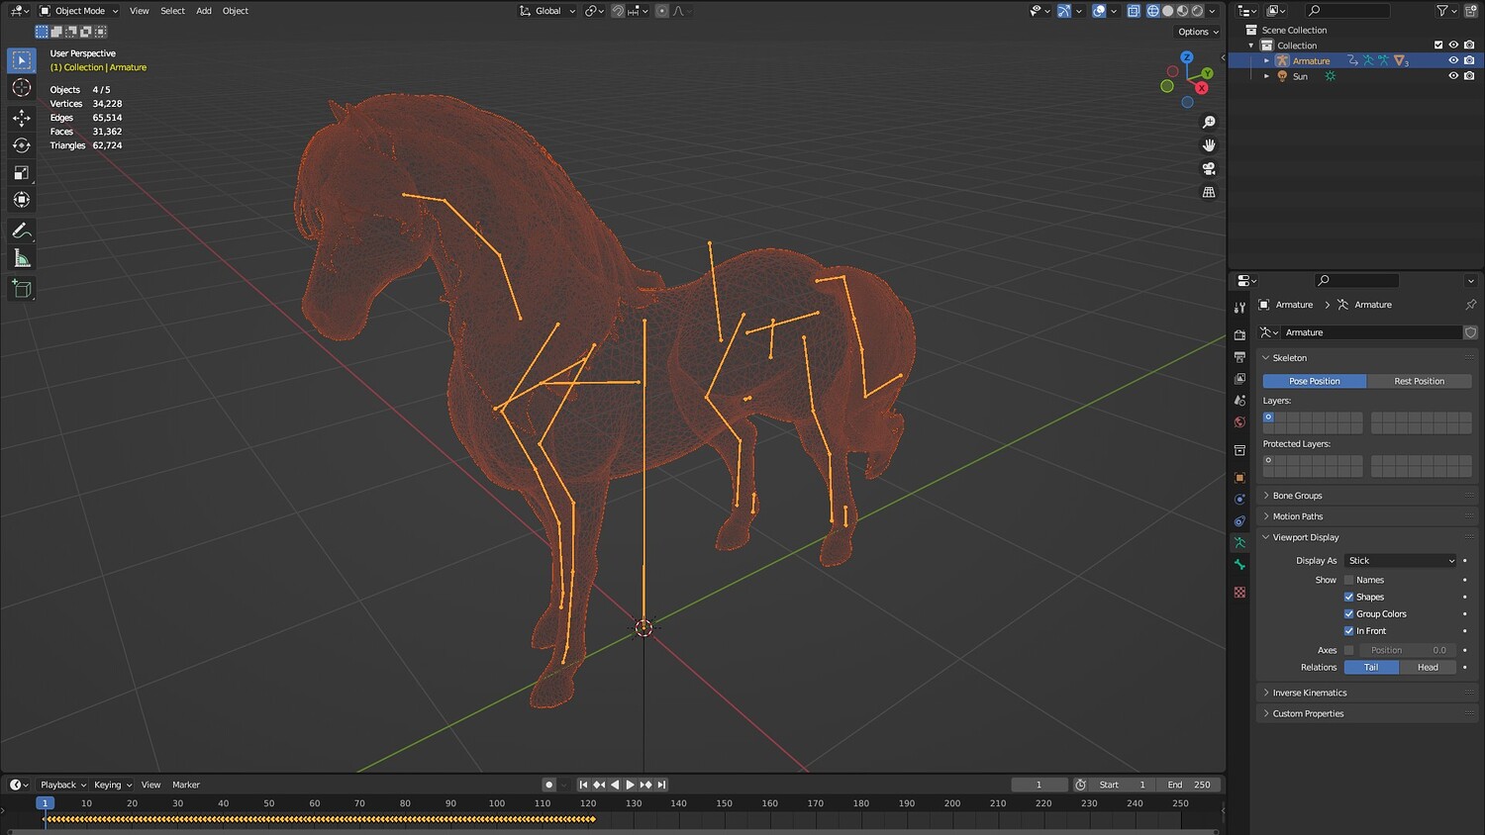Screen dimensions: 1485x835
Task: Open the Object properties tab
Action: pos(1239,478)
